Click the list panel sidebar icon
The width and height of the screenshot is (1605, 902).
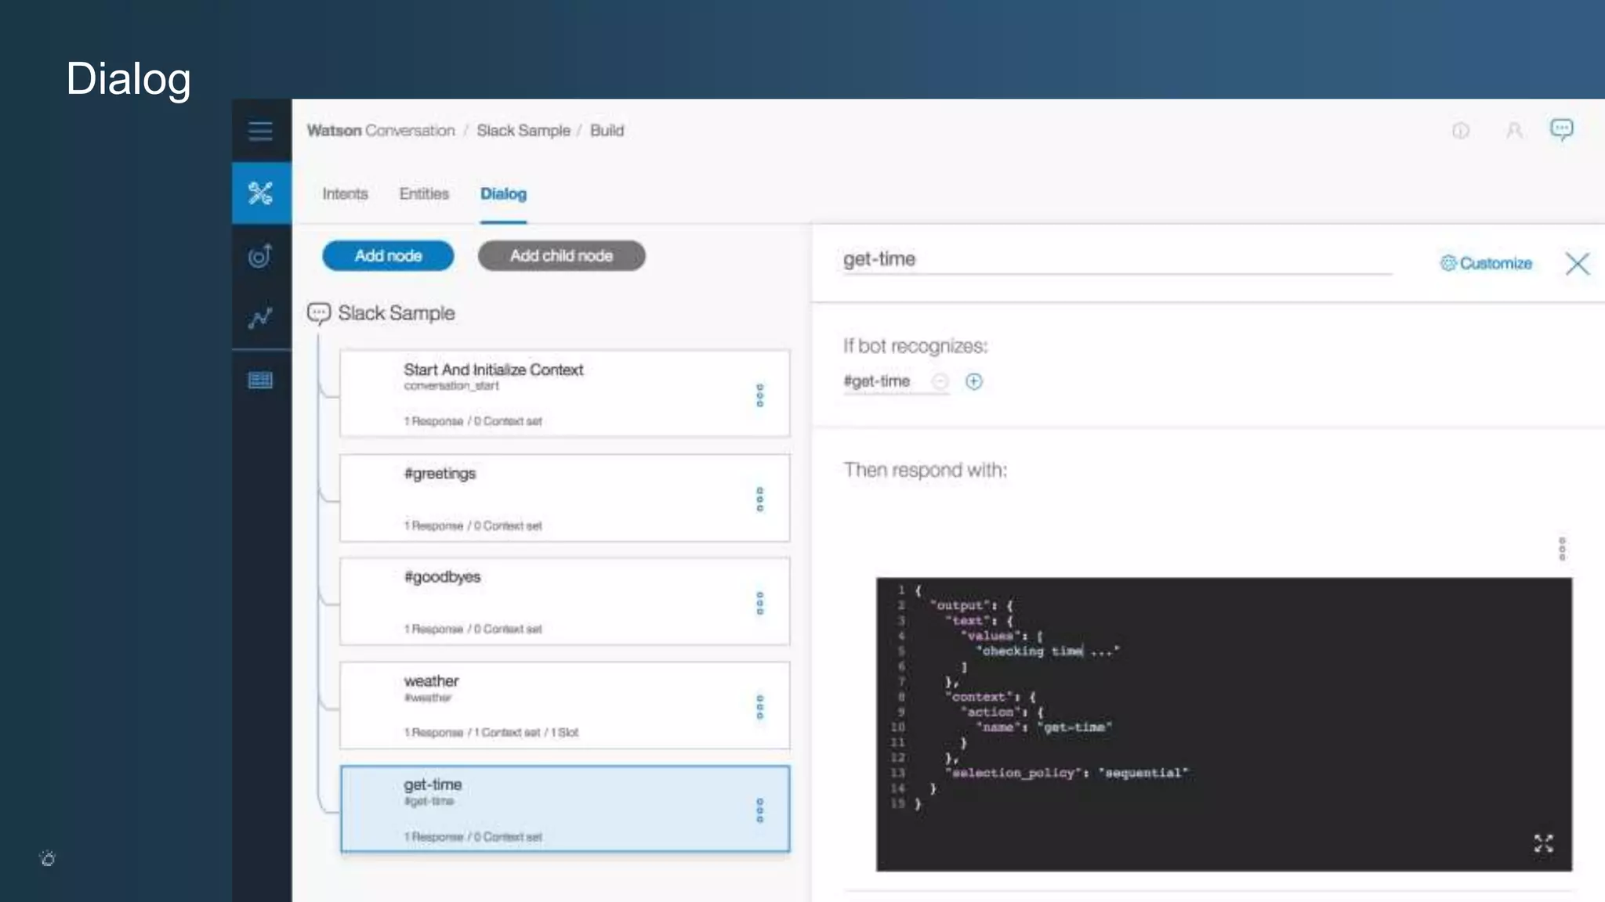(x=260, y=381)
